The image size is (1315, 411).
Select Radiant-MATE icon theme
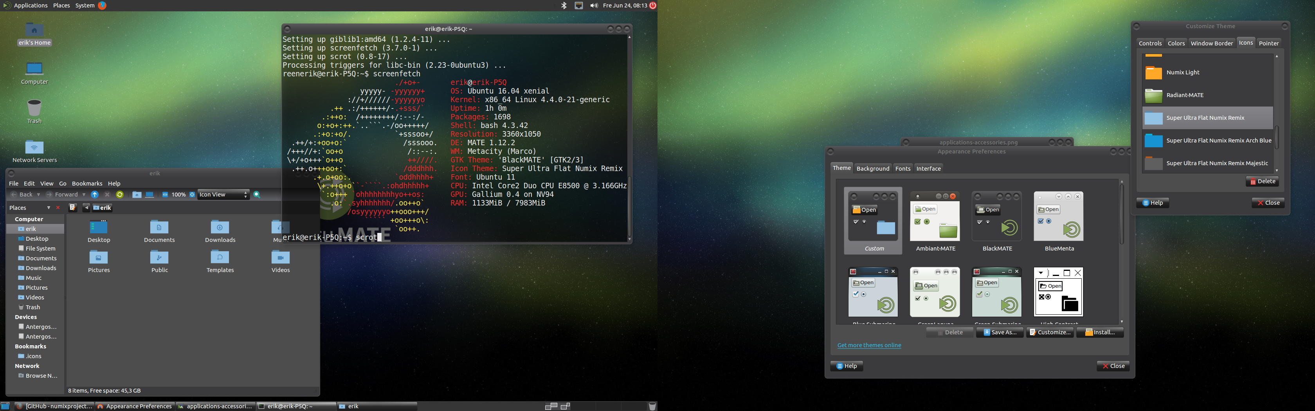coord(1207,95)
